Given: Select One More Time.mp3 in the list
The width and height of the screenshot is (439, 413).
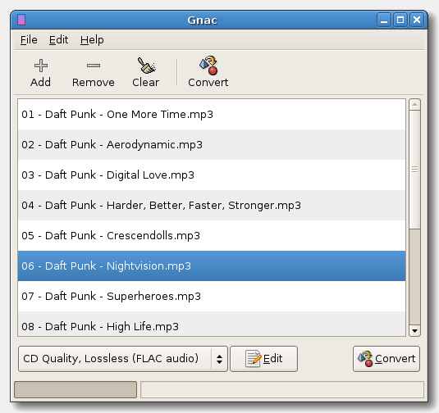Looking at the screenshot, I should [x=212, y=115].
